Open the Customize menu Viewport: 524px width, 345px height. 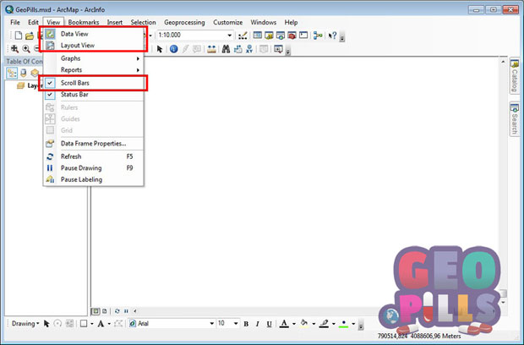[228, 22]
